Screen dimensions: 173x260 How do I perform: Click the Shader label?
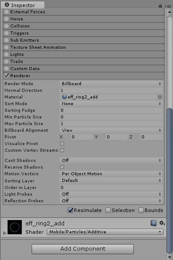(34, 232)
